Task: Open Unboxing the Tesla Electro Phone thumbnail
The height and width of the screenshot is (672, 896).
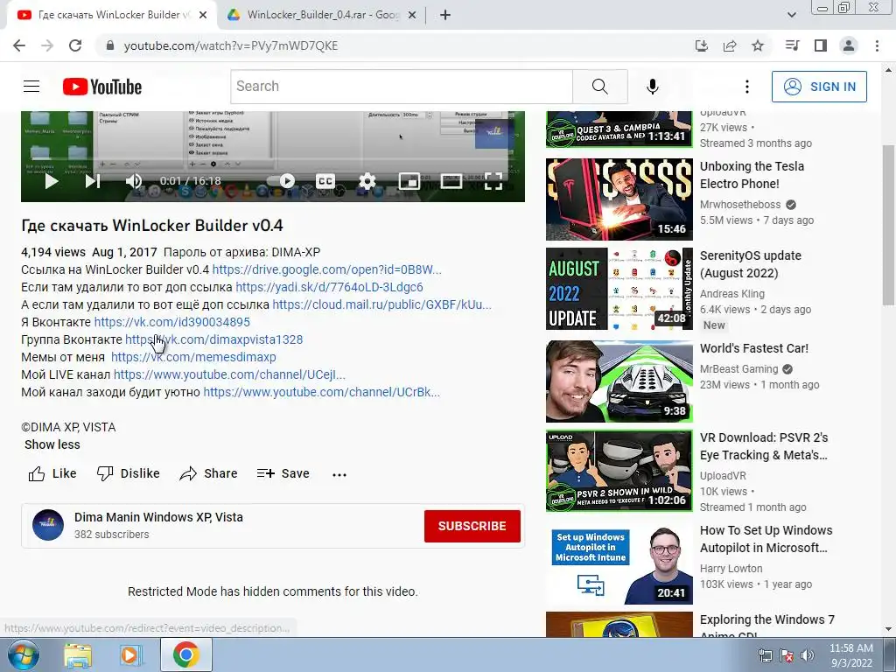Action: [x=619, y=199]
